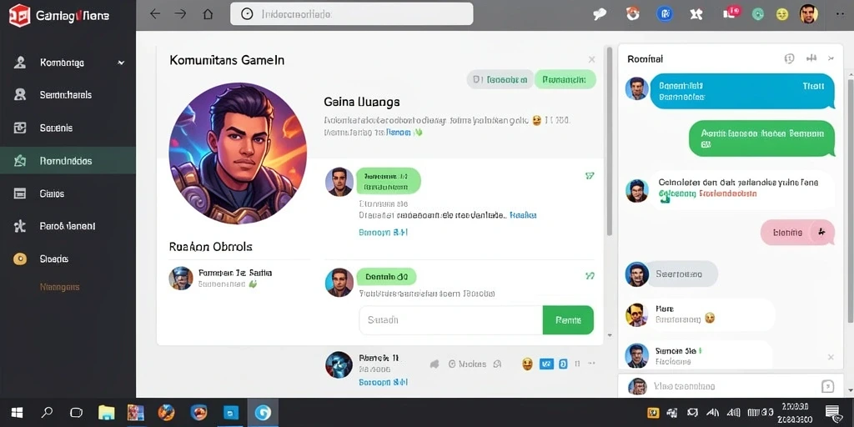This screenshot has width=854, height=427.
Task: Click the green check icon on first post
Action: (x=590, y=176)
